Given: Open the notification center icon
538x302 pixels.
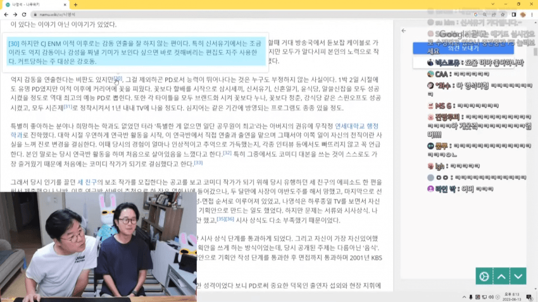Looking at the screenshot, I should coord(529,297).
